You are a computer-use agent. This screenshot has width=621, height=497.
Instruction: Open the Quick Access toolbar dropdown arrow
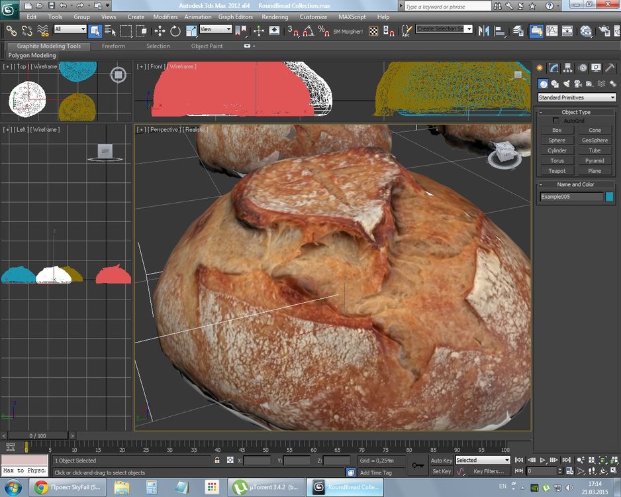(108, 5)
